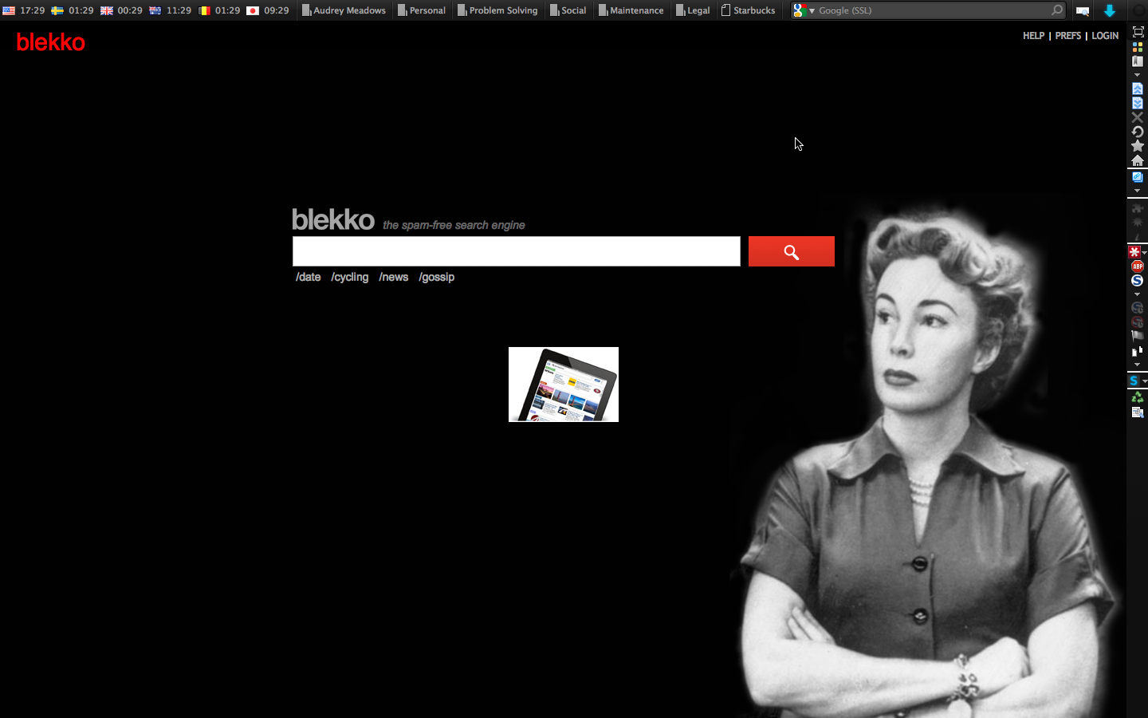Click the Australia flag clock 11:29
Viewport: 1148px width, 718px height.
[170, 10]
